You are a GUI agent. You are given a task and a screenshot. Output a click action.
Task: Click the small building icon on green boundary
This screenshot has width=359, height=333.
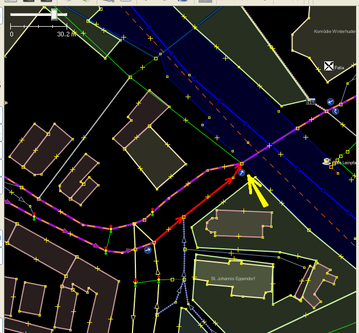[311, 101]
